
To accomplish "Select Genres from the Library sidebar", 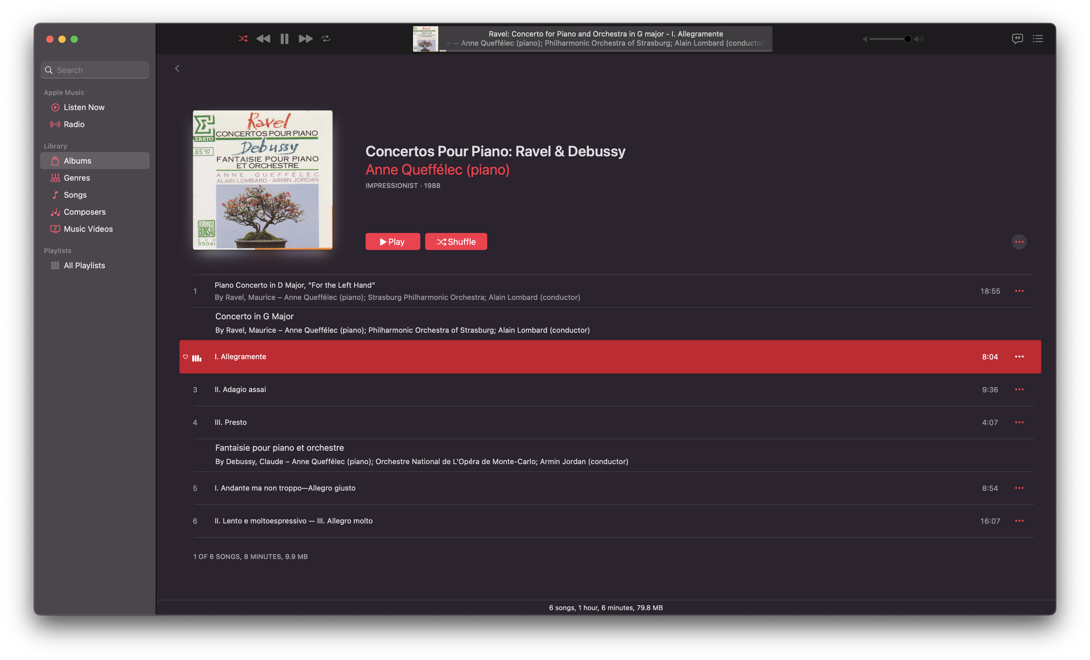I will [x=76, y=177].
